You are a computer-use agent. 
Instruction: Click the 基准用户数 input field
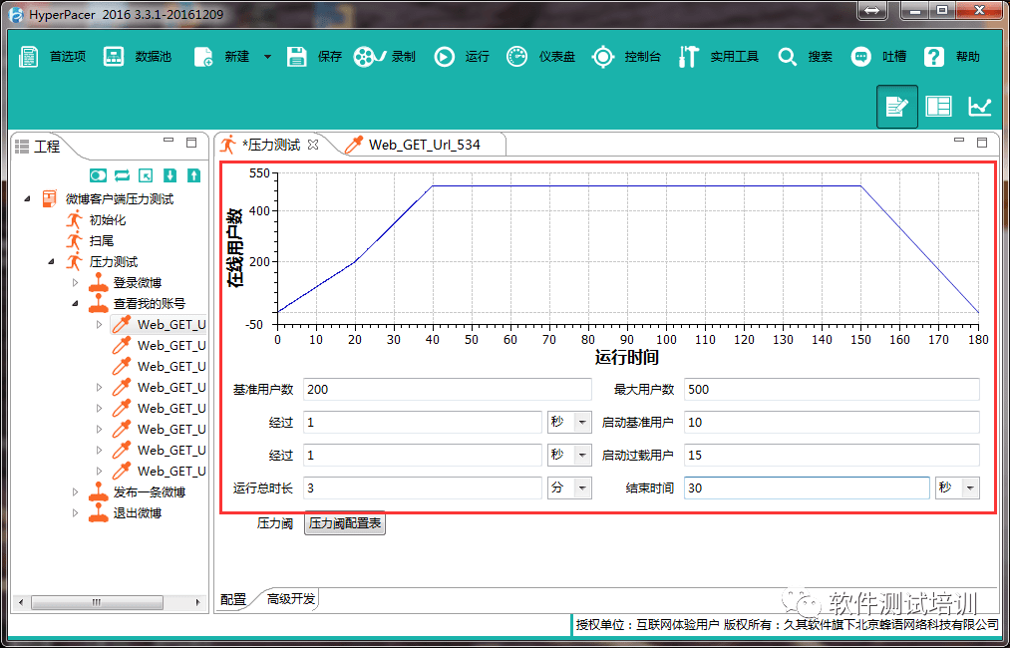pos(447,389)
